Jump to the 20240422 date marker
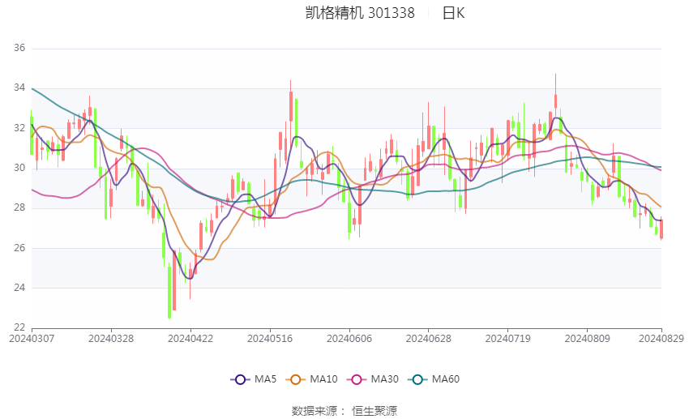The height and width of the screenshot is (419, 689). click(190, 338)
